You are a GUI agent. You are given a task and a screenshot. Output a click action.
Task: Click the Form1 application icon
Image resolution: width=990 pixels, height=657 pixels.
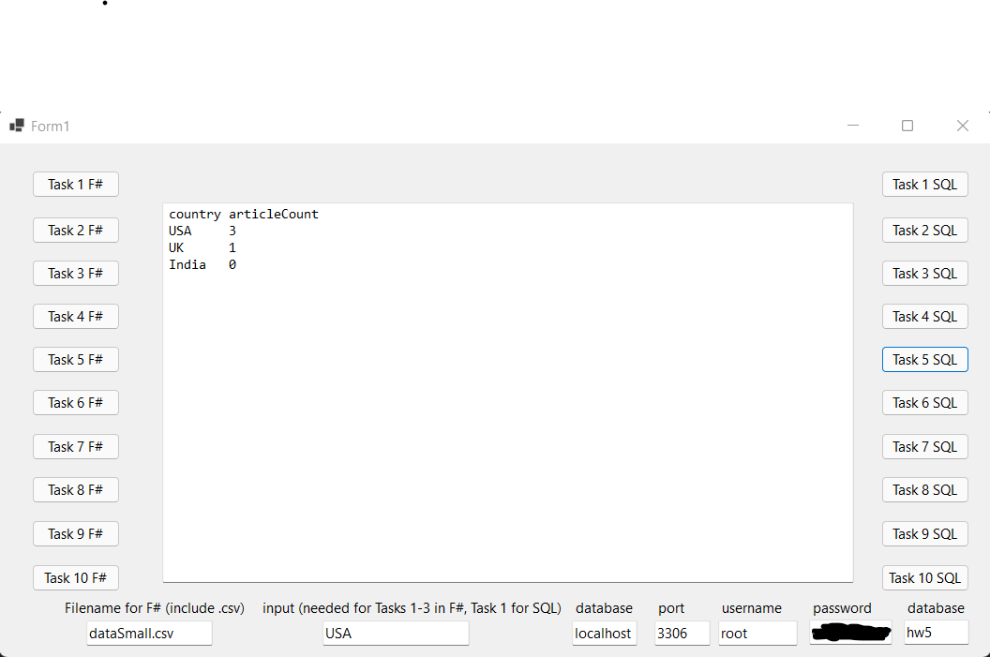(15, 125)
